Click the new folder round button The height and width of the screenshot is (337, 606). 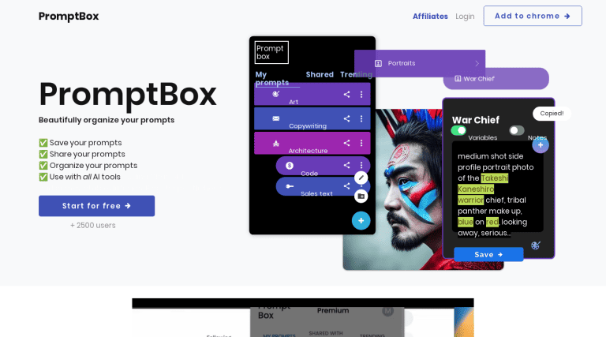point(361,197)
